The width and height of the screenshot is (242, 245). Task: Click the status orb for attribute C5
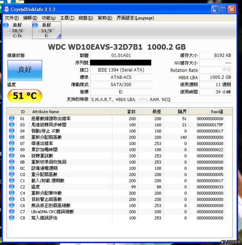tap(12, 199)
